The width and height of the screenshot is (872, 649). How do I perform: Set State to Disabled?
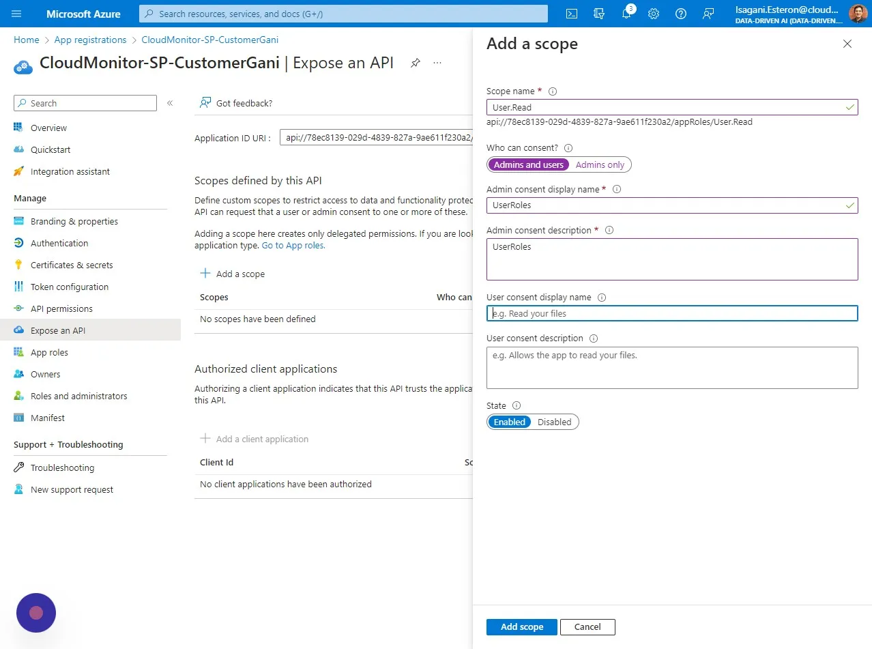click(554, 422)
